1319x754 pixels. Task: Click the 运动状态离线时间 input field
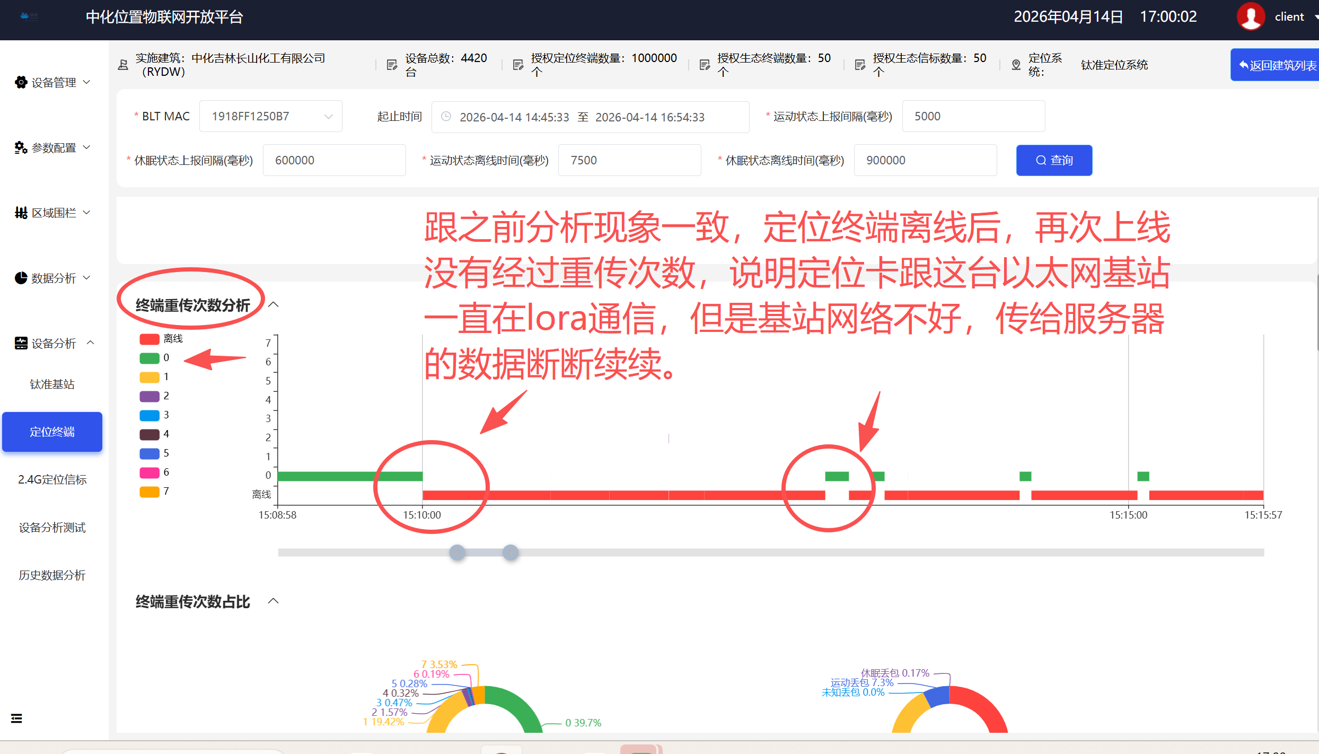coord(630,160)
